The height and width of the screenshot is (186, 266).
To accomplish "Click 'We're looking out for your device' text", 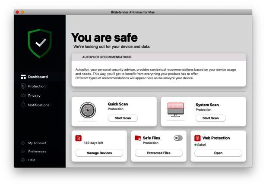I will pos(112,46).
